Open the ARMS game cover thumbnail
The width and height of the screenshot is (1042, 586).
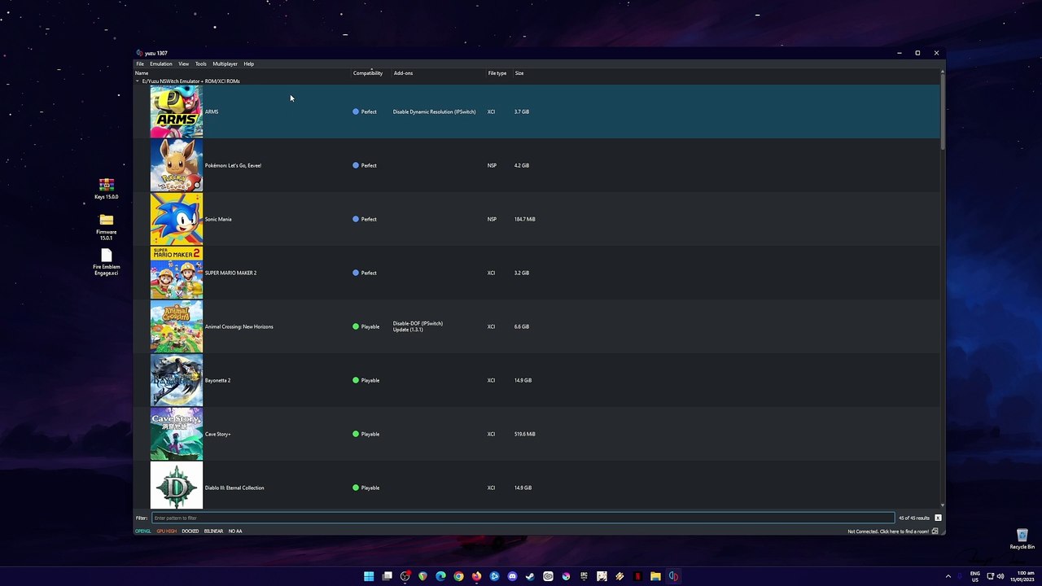pyautogui.click(x=177, y=112)
